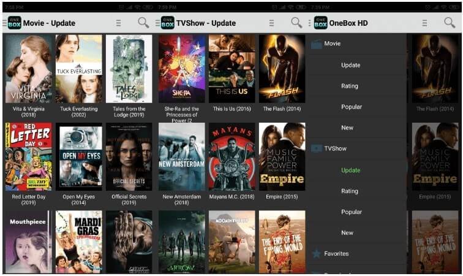Click 'New Amsterdam (2018)' caption

coord(182,200)
